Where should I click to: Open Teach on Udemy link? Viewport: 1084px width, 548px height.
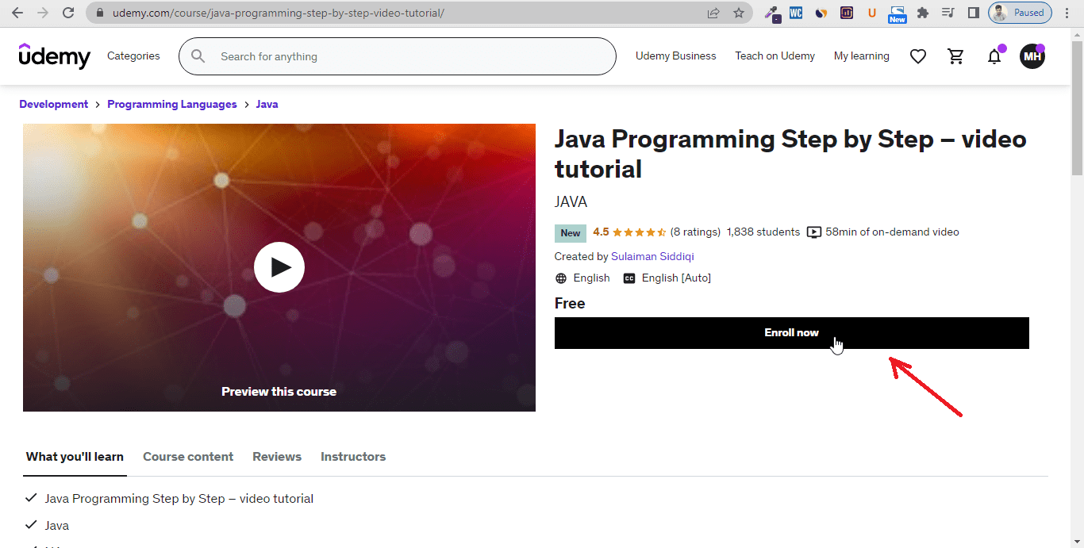(x=775, y=56)
